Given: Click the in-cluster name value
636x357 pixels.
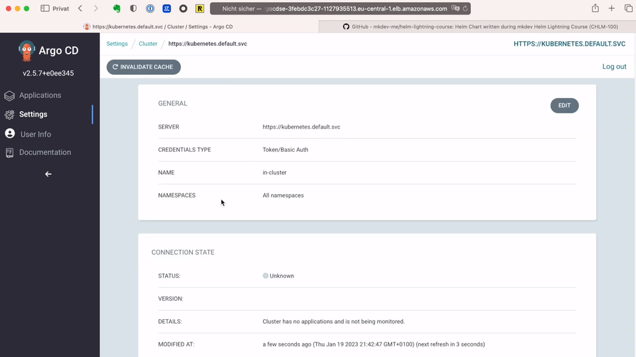Looking at the screenshot, I should click(x=274, y=172).
